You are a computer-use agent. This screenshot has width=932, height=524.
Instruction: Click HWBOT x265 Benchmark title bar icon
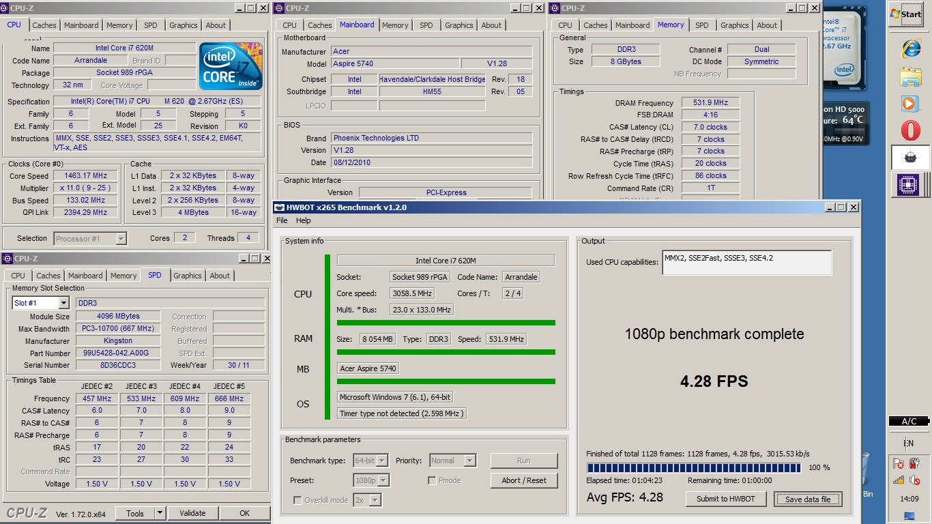[x=279, y=207]
